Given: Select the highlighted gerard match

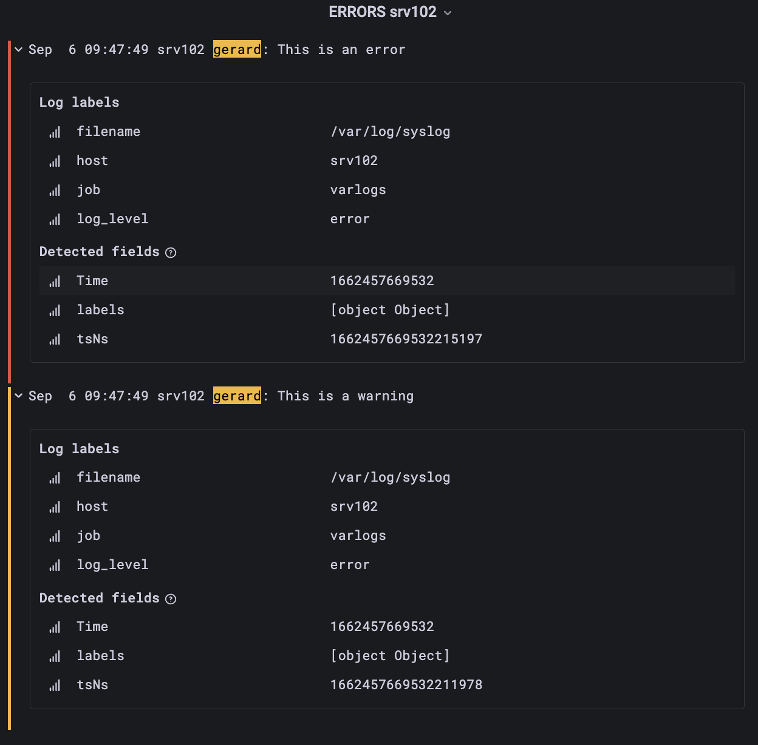Looking at the screenshot, I should pyautogui.click(x=237, y=49).
